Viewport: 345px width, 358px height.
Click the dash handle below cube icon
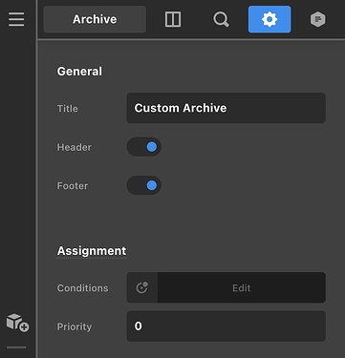[x=16, y=347]
